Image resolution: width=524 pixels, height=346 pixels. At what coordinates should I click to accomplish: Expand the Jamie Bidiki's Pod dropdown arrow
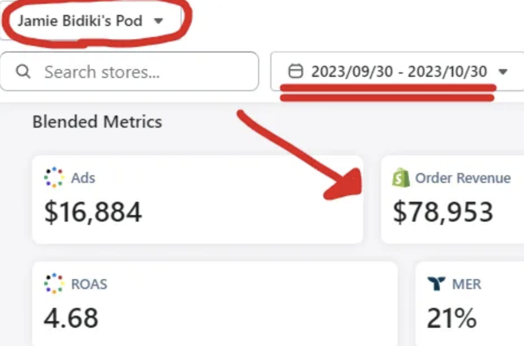pos(158,21)
